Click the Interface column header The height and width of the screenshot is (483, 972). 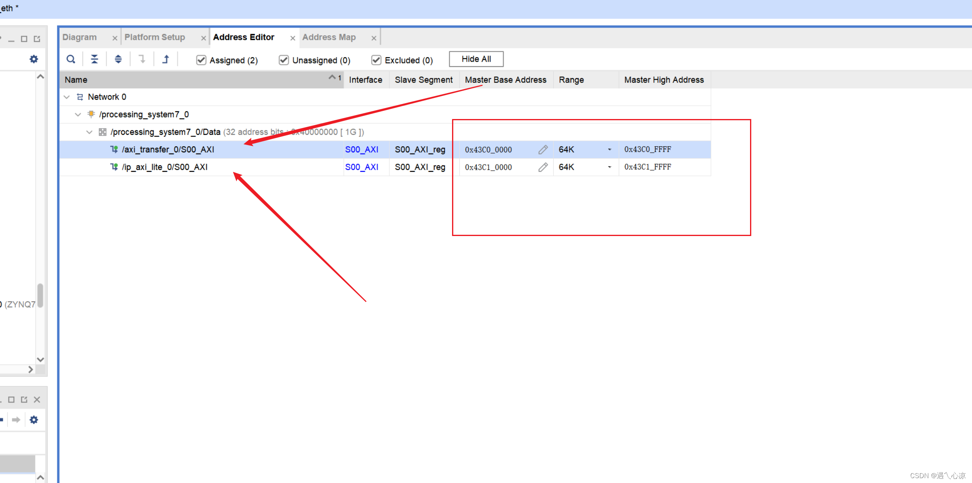tap(366, 80)
